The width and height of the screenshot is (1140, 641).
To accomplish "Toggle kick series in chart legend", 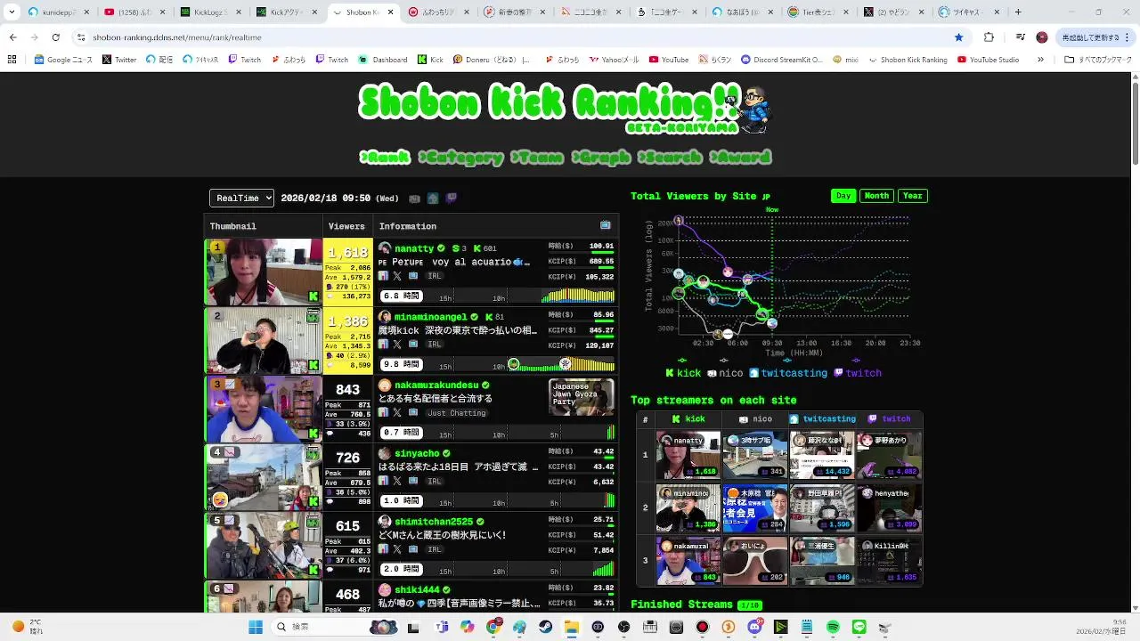I will [683, 373].
